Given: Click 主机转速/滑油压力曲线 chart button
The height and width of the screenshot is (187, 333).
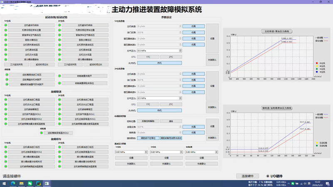Looking at the screenshot, I should (277, 32).
